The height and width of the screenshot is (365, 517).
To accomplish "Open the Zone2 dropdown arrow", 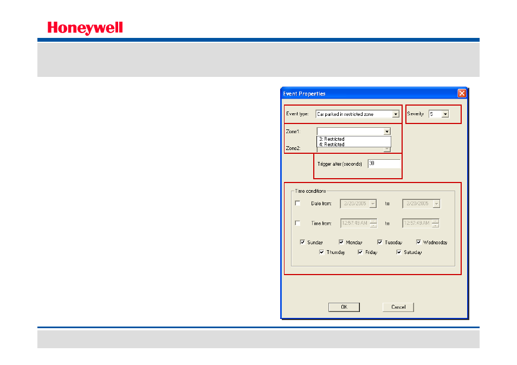I will click(387, 149).
